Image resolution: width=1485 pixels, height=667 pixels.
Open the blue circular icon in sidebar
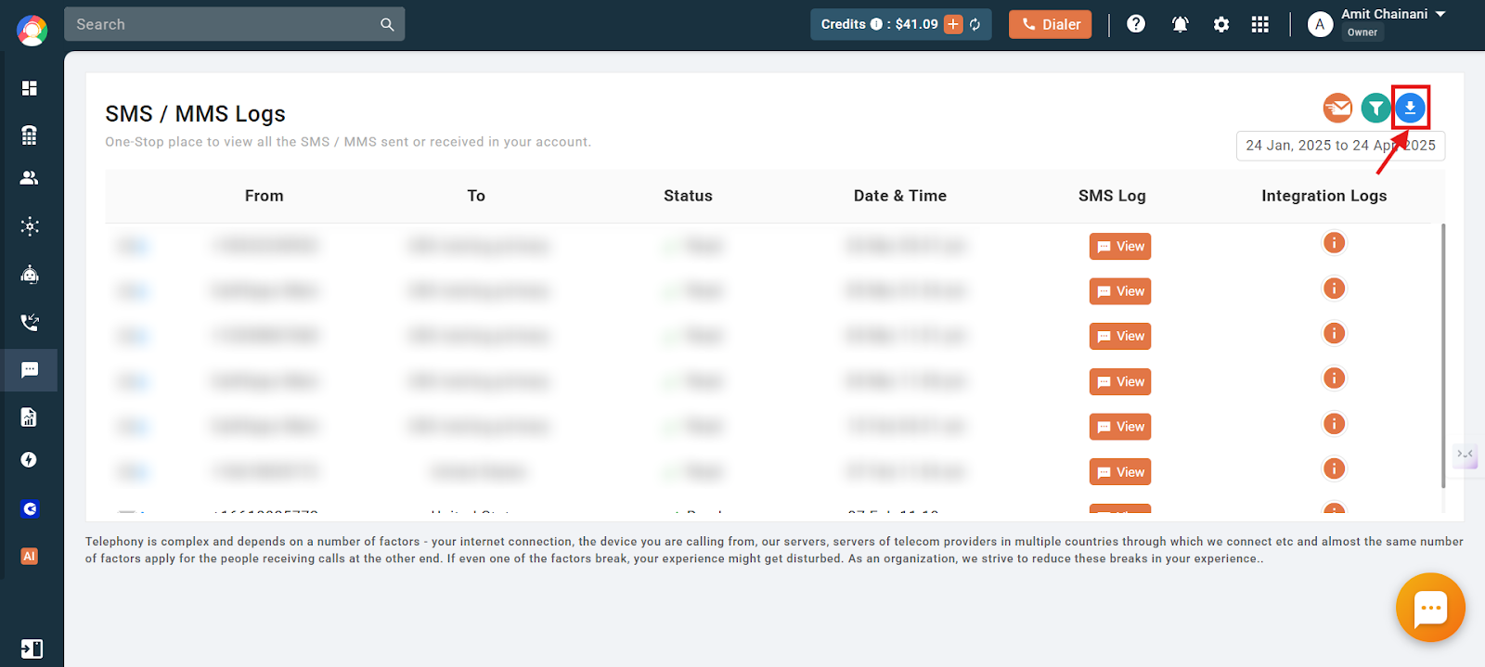(30, 508)
